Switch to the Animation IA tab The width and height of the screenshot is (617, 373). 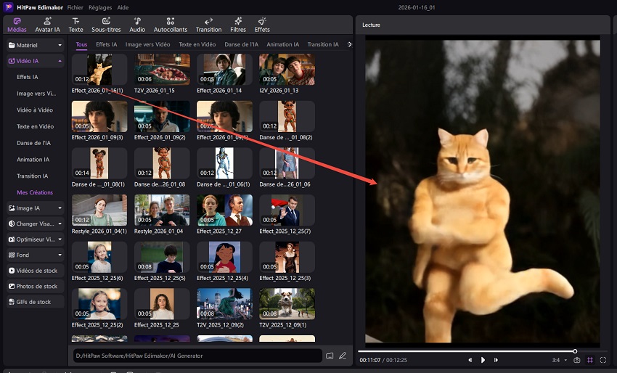(283, 44)
